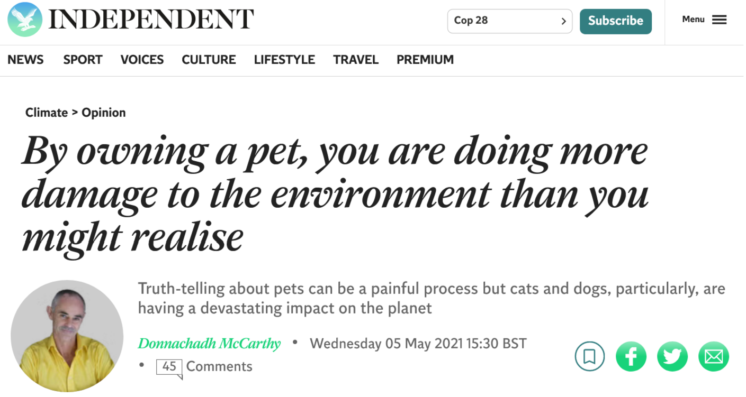The height and width of the screenshot is (397, 746).
Task: Select the PREMIUM nav item
Action: [425, 60]
